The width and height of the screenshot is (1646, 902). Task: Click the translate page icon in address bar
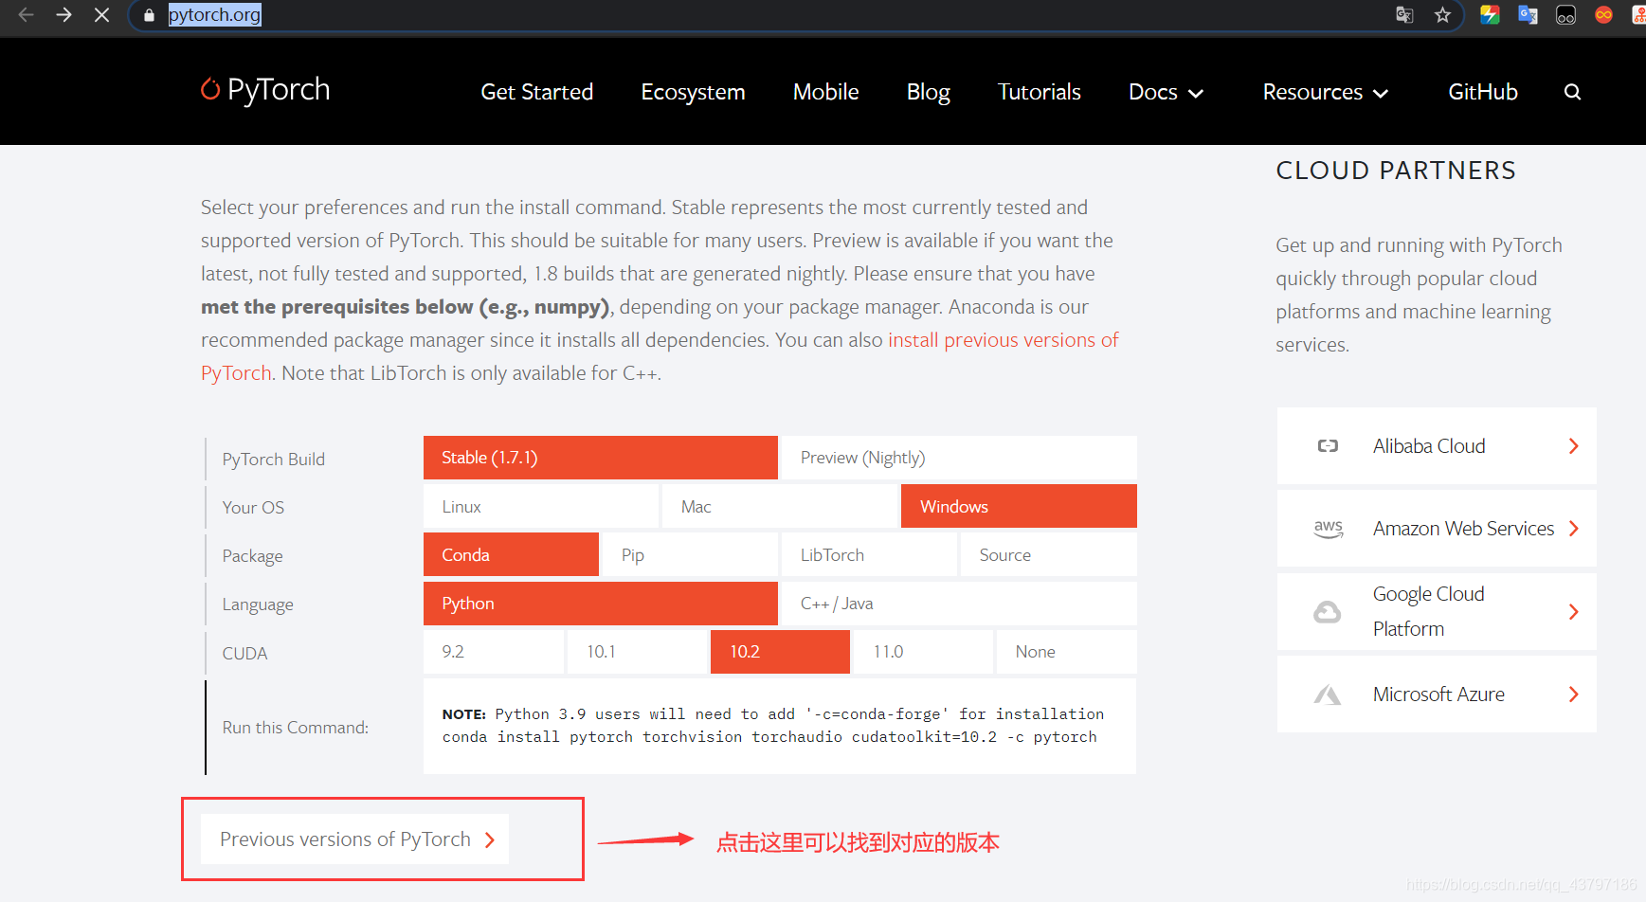(x=1405, y=14)
